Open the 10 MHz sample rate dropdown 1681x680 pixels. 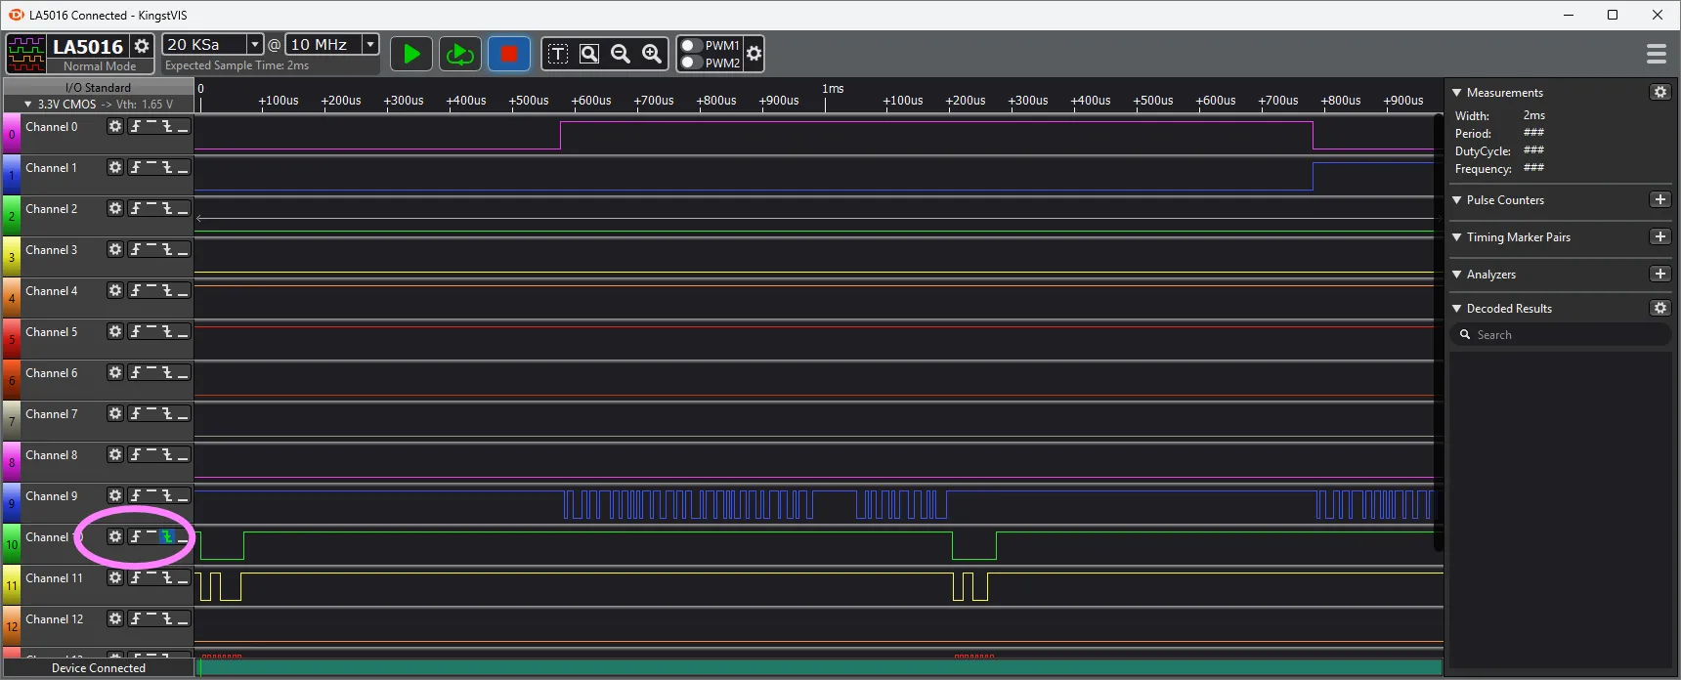point(369,44)
